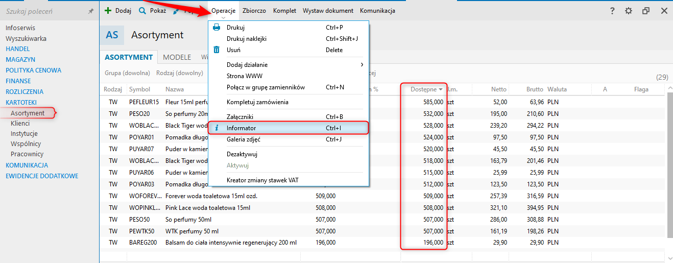Click the pin icon in search box
Image resolution: width=673 pixels, height=263 pixels.
click(91, 11)
